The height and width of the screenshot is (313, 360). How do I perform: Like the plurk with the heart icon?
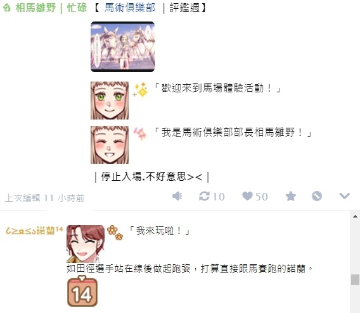pyautogui.click(x=247, y=196)
